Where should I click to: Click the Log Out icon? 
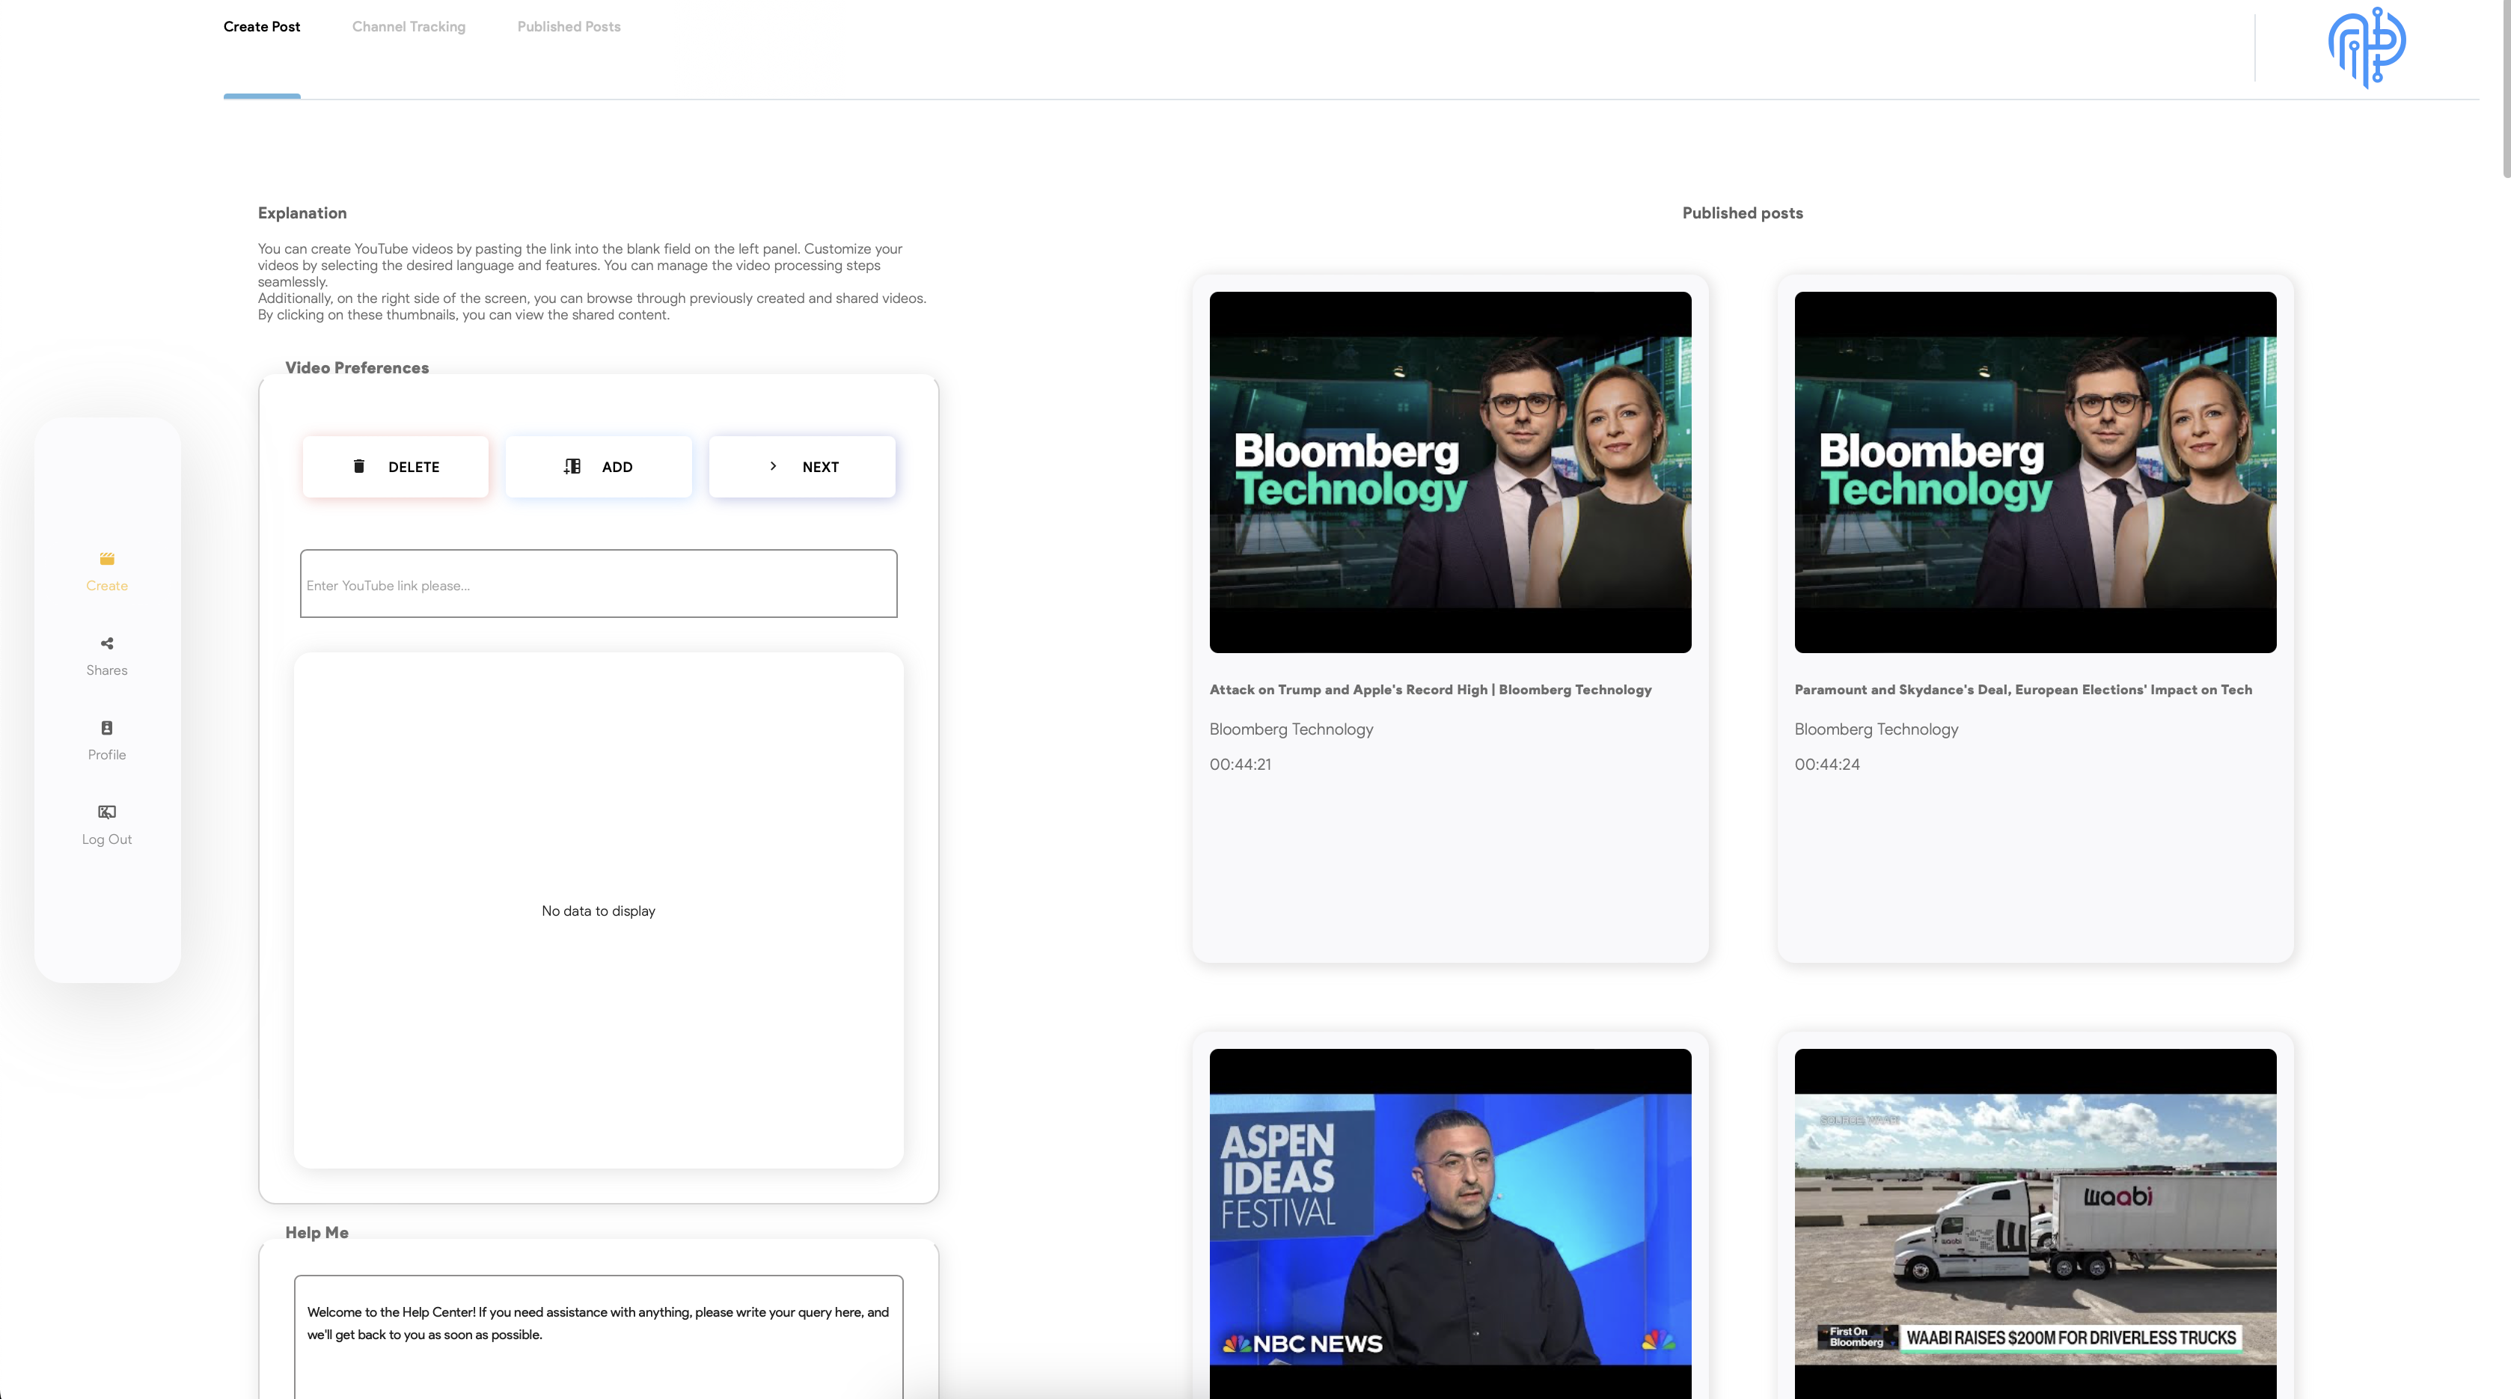click(106, 812)
